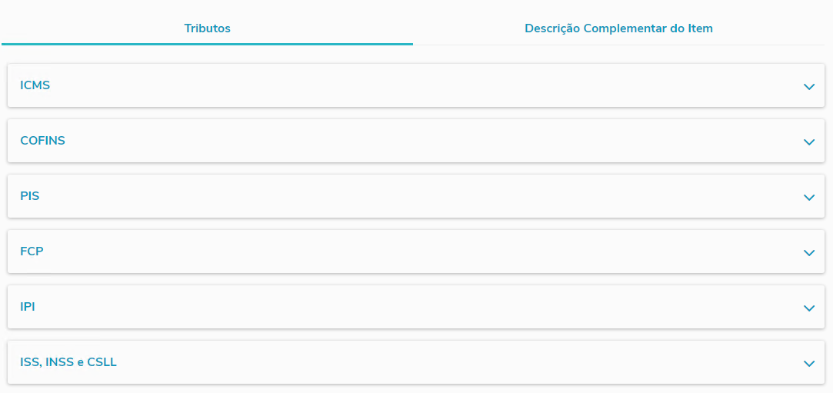Viewport: 833px width, 393px height.
Task: Click the empty middle of ICMS card
Action: pos(415,85)
